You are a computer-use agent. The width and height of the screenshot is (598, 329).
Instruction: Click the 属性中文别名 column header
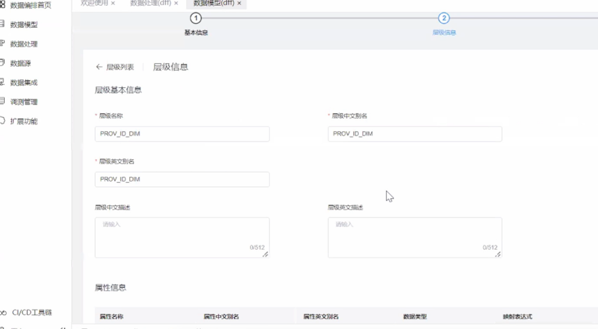tap(221, 317)
